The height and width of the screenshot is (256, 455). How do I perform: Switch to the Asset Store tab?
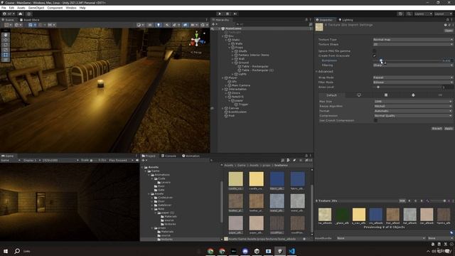pos(30,20)
